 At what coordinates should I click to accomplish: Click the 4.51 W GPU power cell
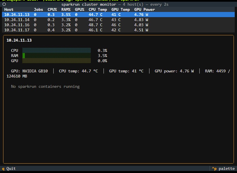(x=141, y=30)
